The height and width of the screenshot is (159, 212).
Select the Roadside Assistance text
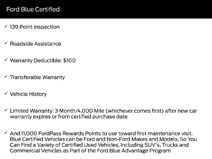coord(35,44)
